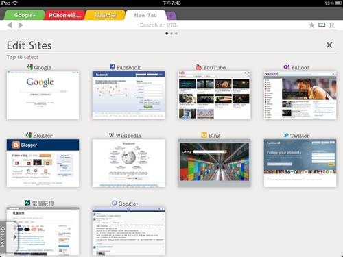Viewport: 343px width, 257px height.
Task: Click the Facebook favicon icon
Action: [112, 67]
